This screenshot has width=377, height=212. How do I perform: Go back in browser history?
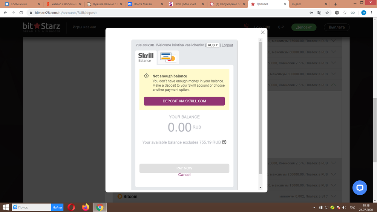click(5, 13)
